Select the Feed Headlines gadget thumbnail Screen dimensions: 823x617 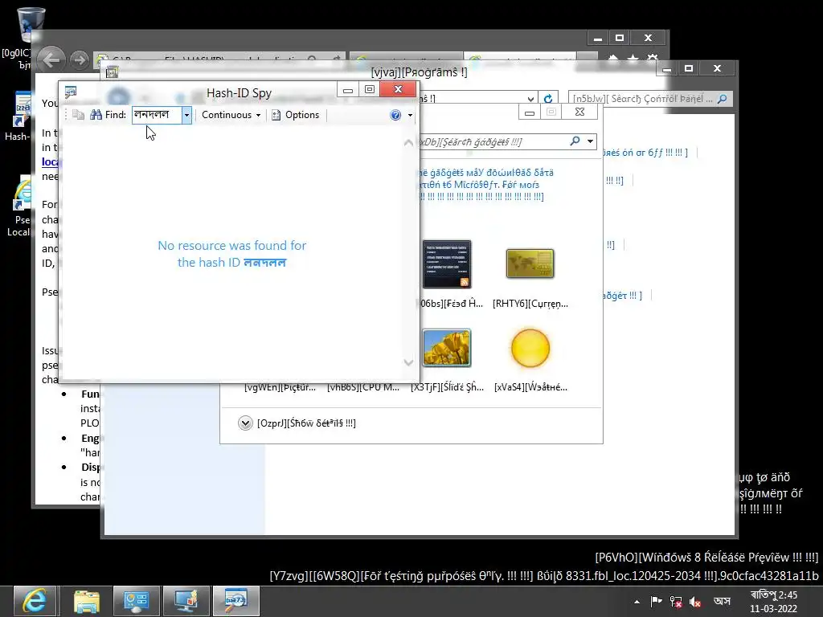[447, 264]
